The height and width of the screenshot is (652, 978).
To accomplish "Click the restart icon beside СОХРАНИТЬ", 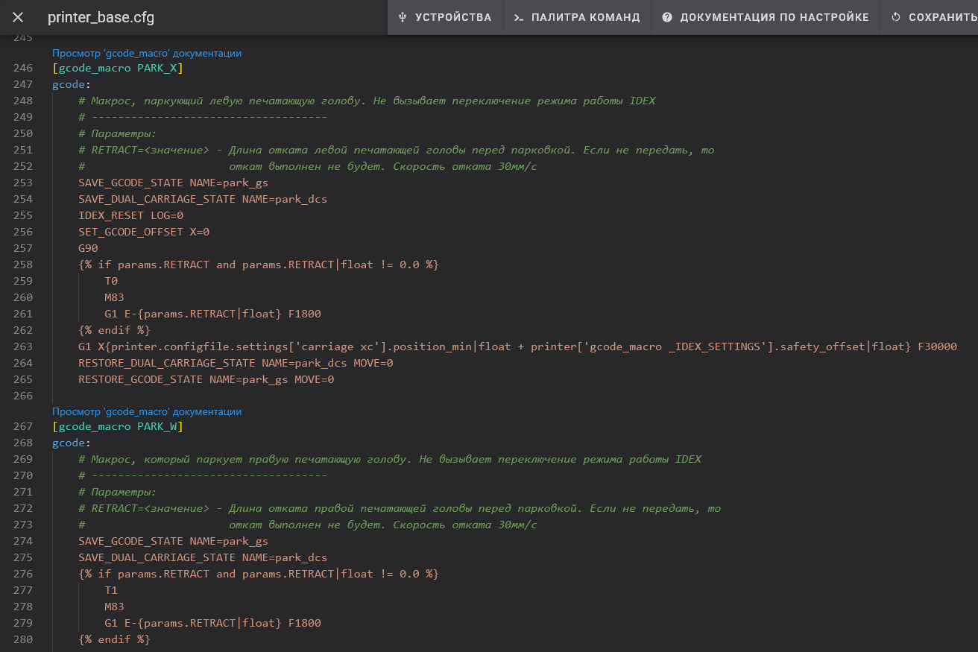I will 896,17.
